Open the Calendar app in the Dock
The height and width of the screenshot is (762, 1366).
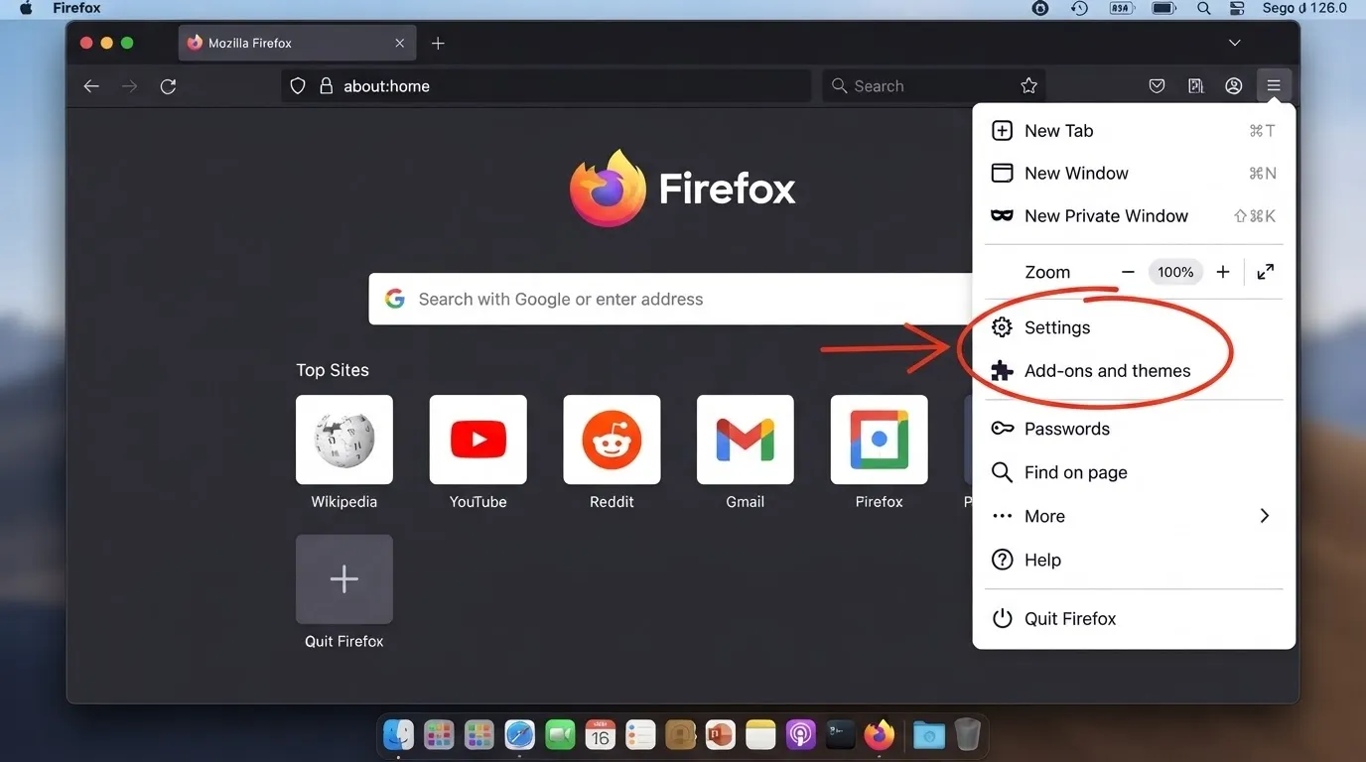pyautogui.click(x=601, y=735)
